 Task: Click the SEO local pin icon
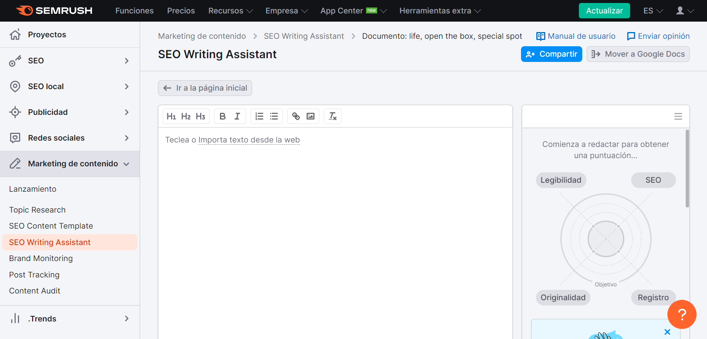pyautogui.click(x=15, y=87)
